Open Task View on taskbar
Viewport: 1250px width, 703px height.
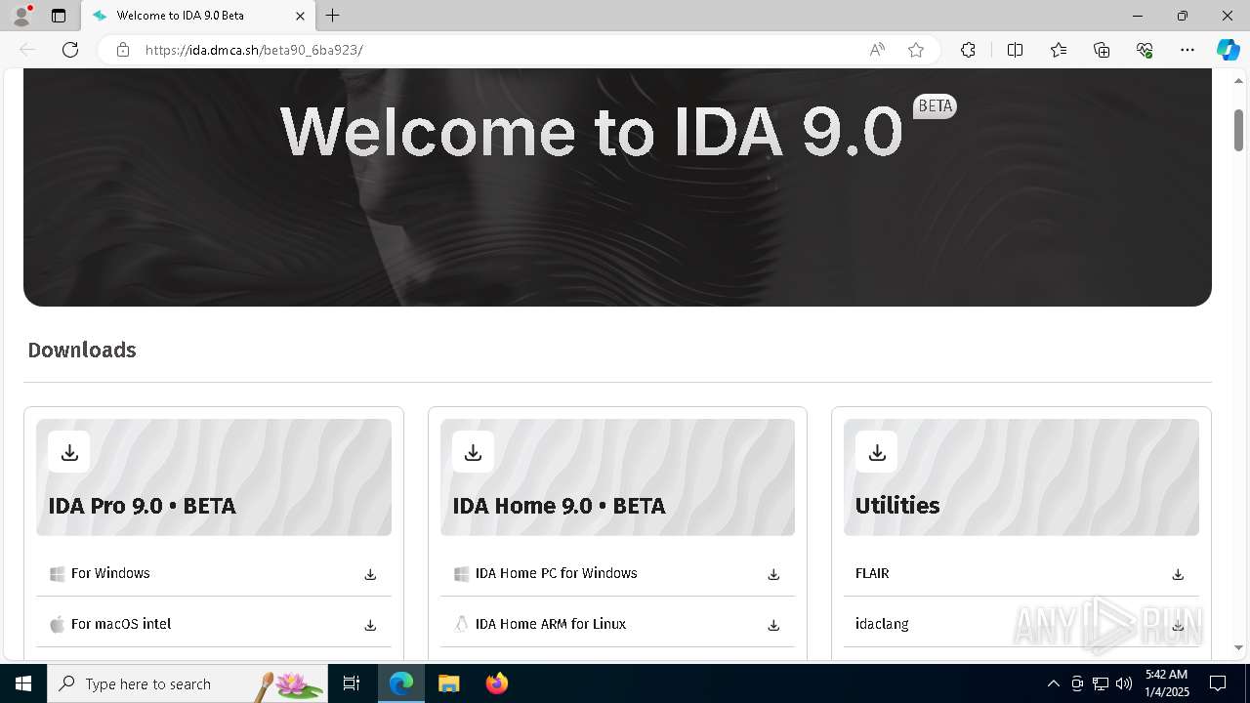pos(352,683)
